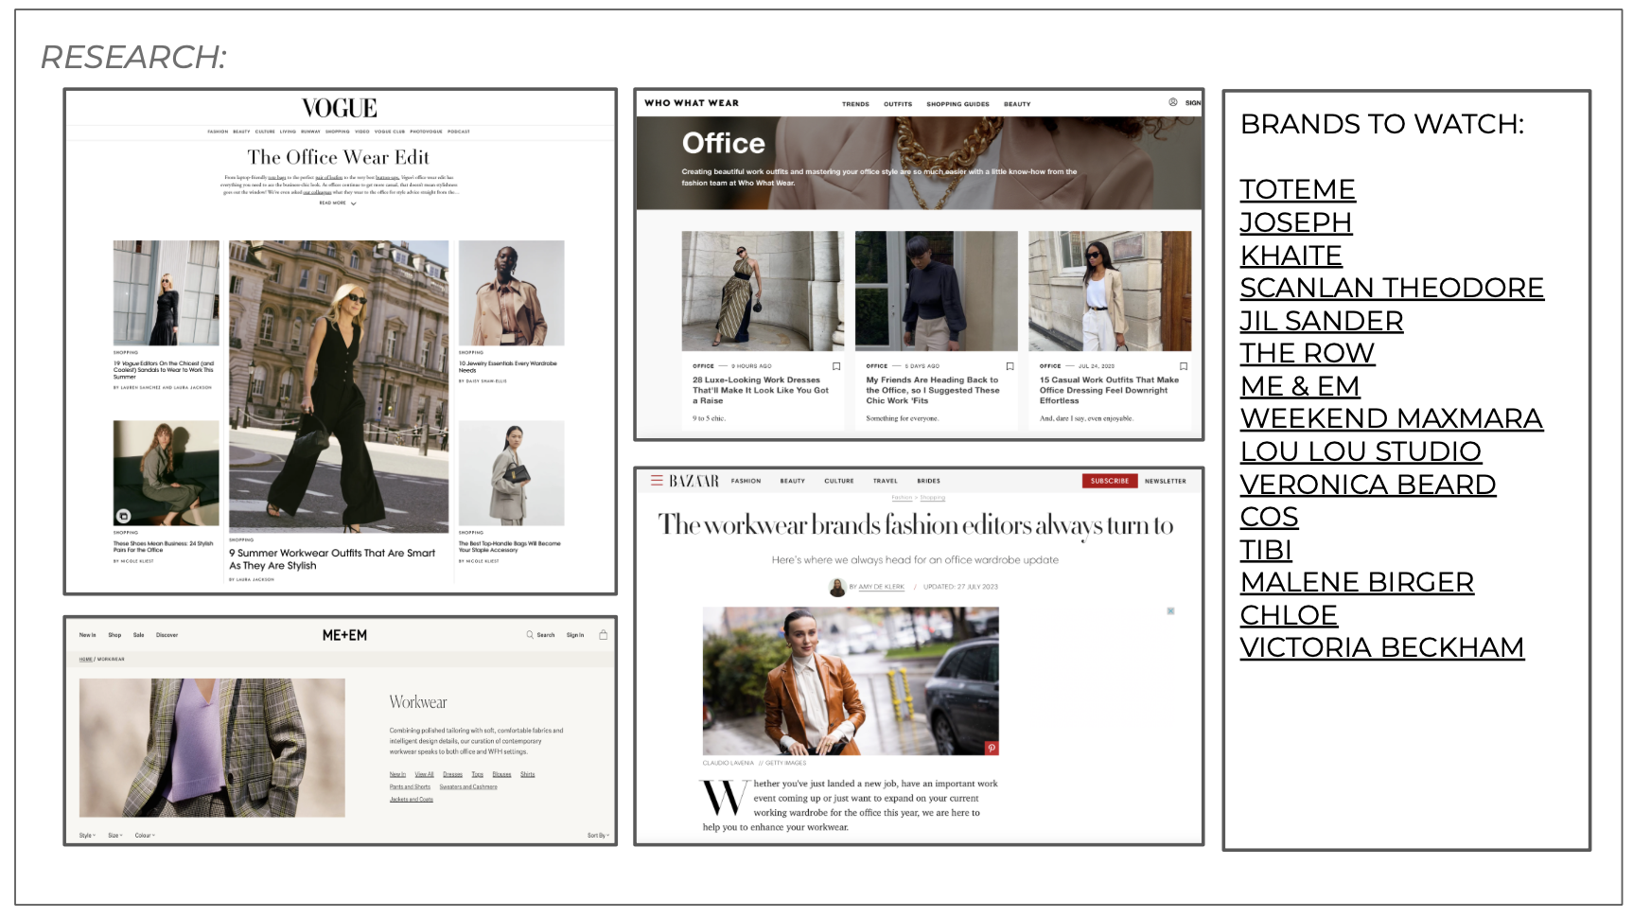
Task: Bookmark the '15 Casual Work Outfits' article
Action: (x=1184, y=366)
